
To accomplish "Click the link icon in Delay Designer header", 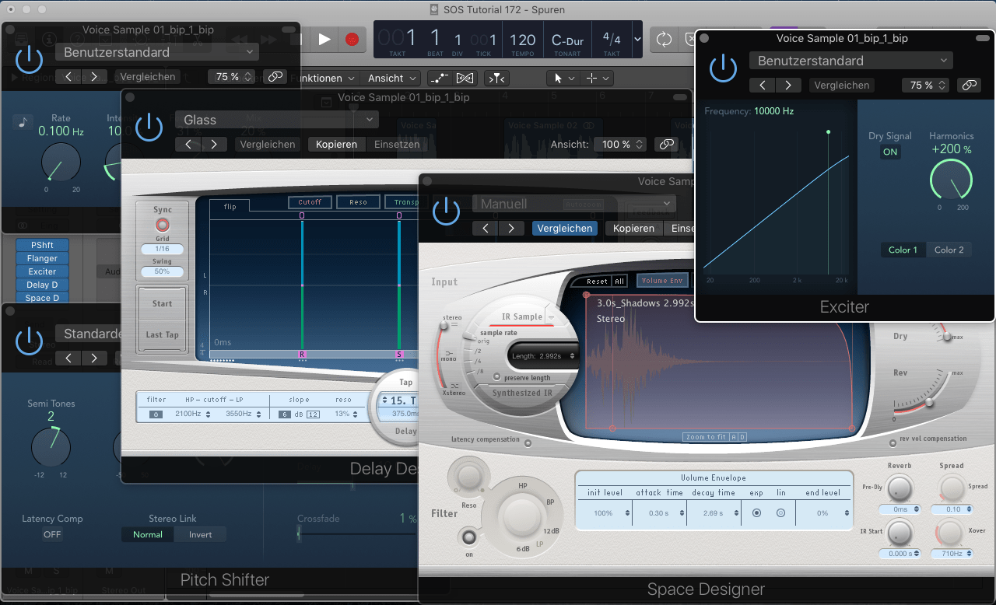I will point(665,144).
